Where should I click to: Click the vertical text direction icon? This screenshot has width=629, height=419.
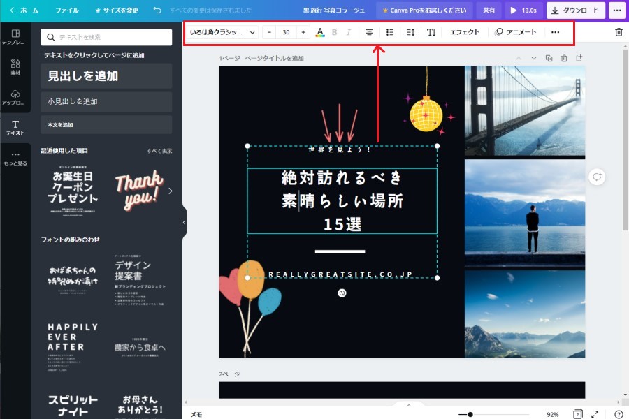tap(431, 32)
